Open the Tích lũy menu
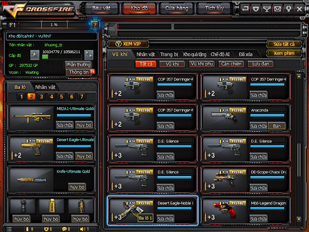This screenshot has height=232, width=309. 214,8
